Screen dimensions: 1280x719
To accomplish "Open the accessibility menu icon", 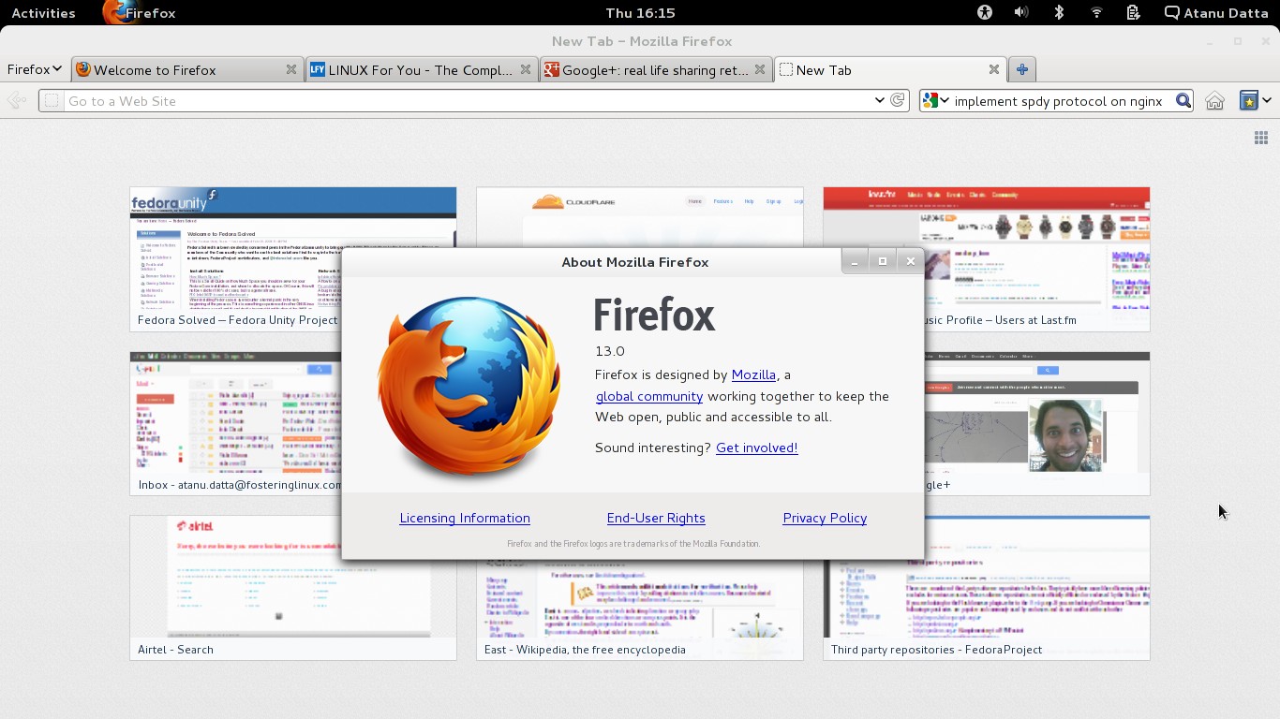I will 984,13.
